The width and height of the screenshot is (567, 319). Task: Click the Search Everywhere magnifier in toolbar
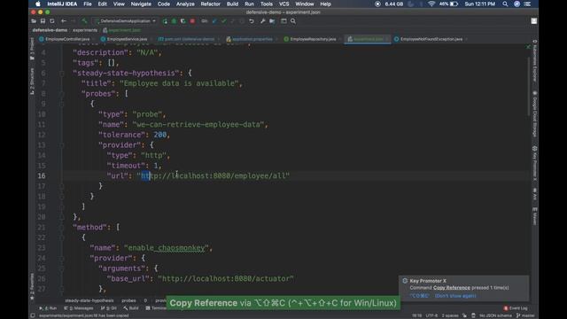(293, 21)
